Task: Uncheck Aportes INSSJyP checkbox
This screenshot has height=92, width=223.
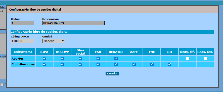Action: coord(62,58)
